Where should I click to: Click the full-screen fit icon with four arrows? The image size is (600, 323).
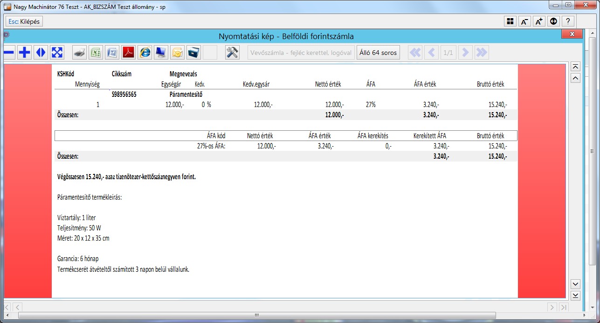click(x=57, y=53)
